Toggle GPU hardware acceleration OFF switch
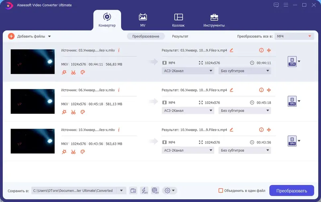 tap(155, 190)
